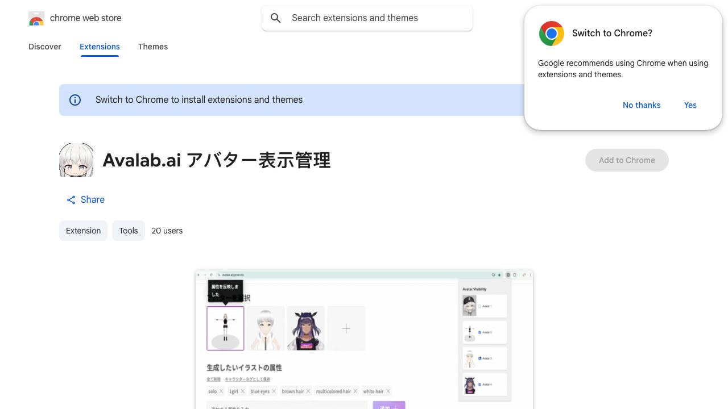Click the Add to Chrome button
728x409 pixels.
627,160
